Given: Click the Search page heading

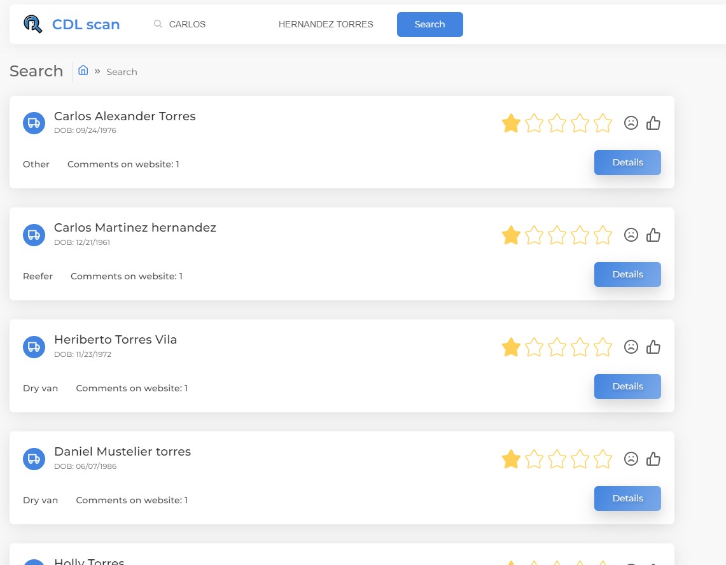Looking at the screenshot, I should (x=36, y=71).
